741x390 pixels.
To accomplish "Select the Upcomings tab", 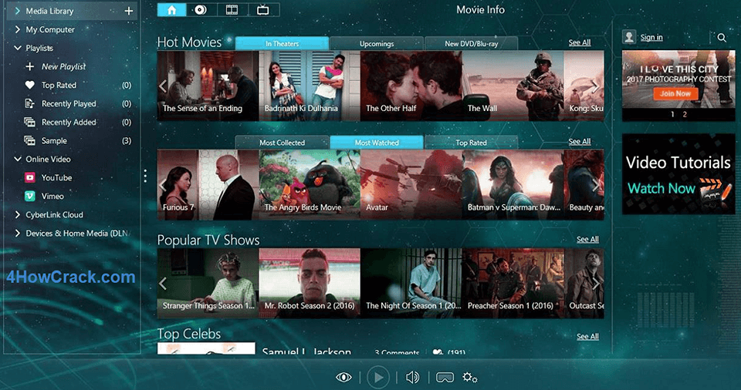I will (377, 44).
